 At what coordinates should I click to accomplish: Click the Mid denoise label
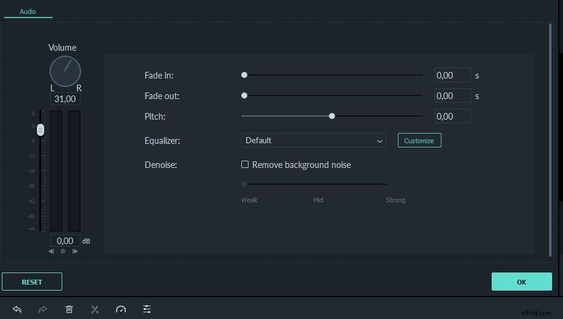coord(318,200)
